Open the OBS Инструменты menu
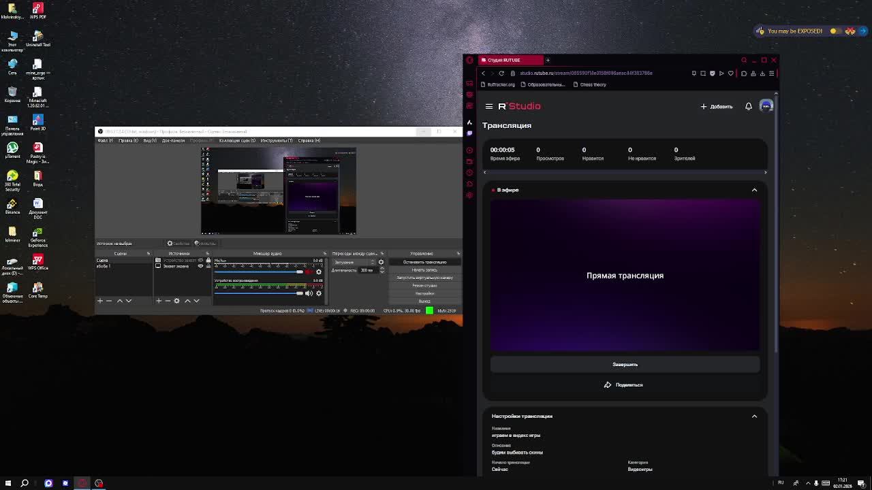 (x=276, y=141)
